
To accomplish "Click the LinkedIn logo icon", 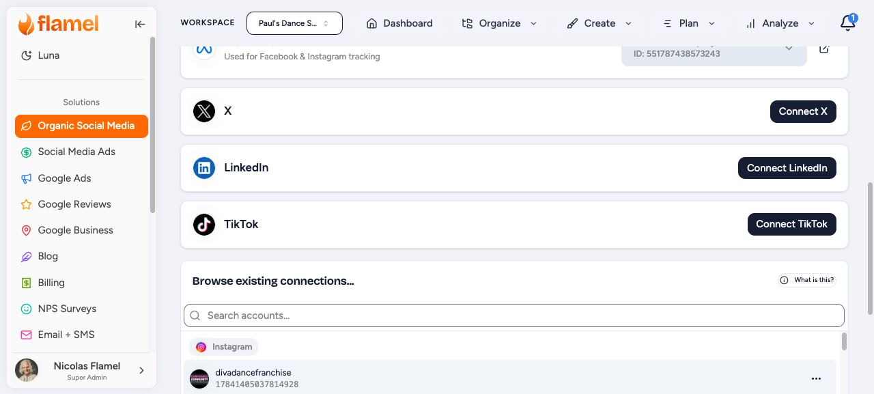I will pos(204,167).
